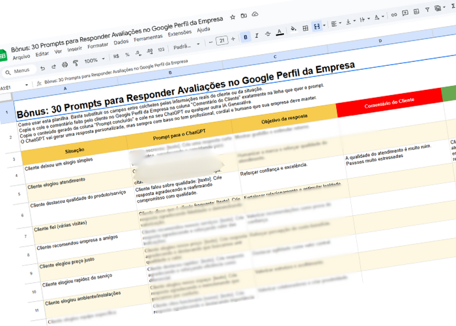Open the Inserir menu
Image resolution: width=456 pixels, height=326 pixels.
coord(75,49)
